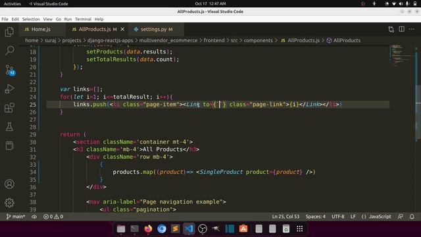Screen dimensions: 421x237
Task: Click the feedback icon in status bar
Action: coord(401,217)
